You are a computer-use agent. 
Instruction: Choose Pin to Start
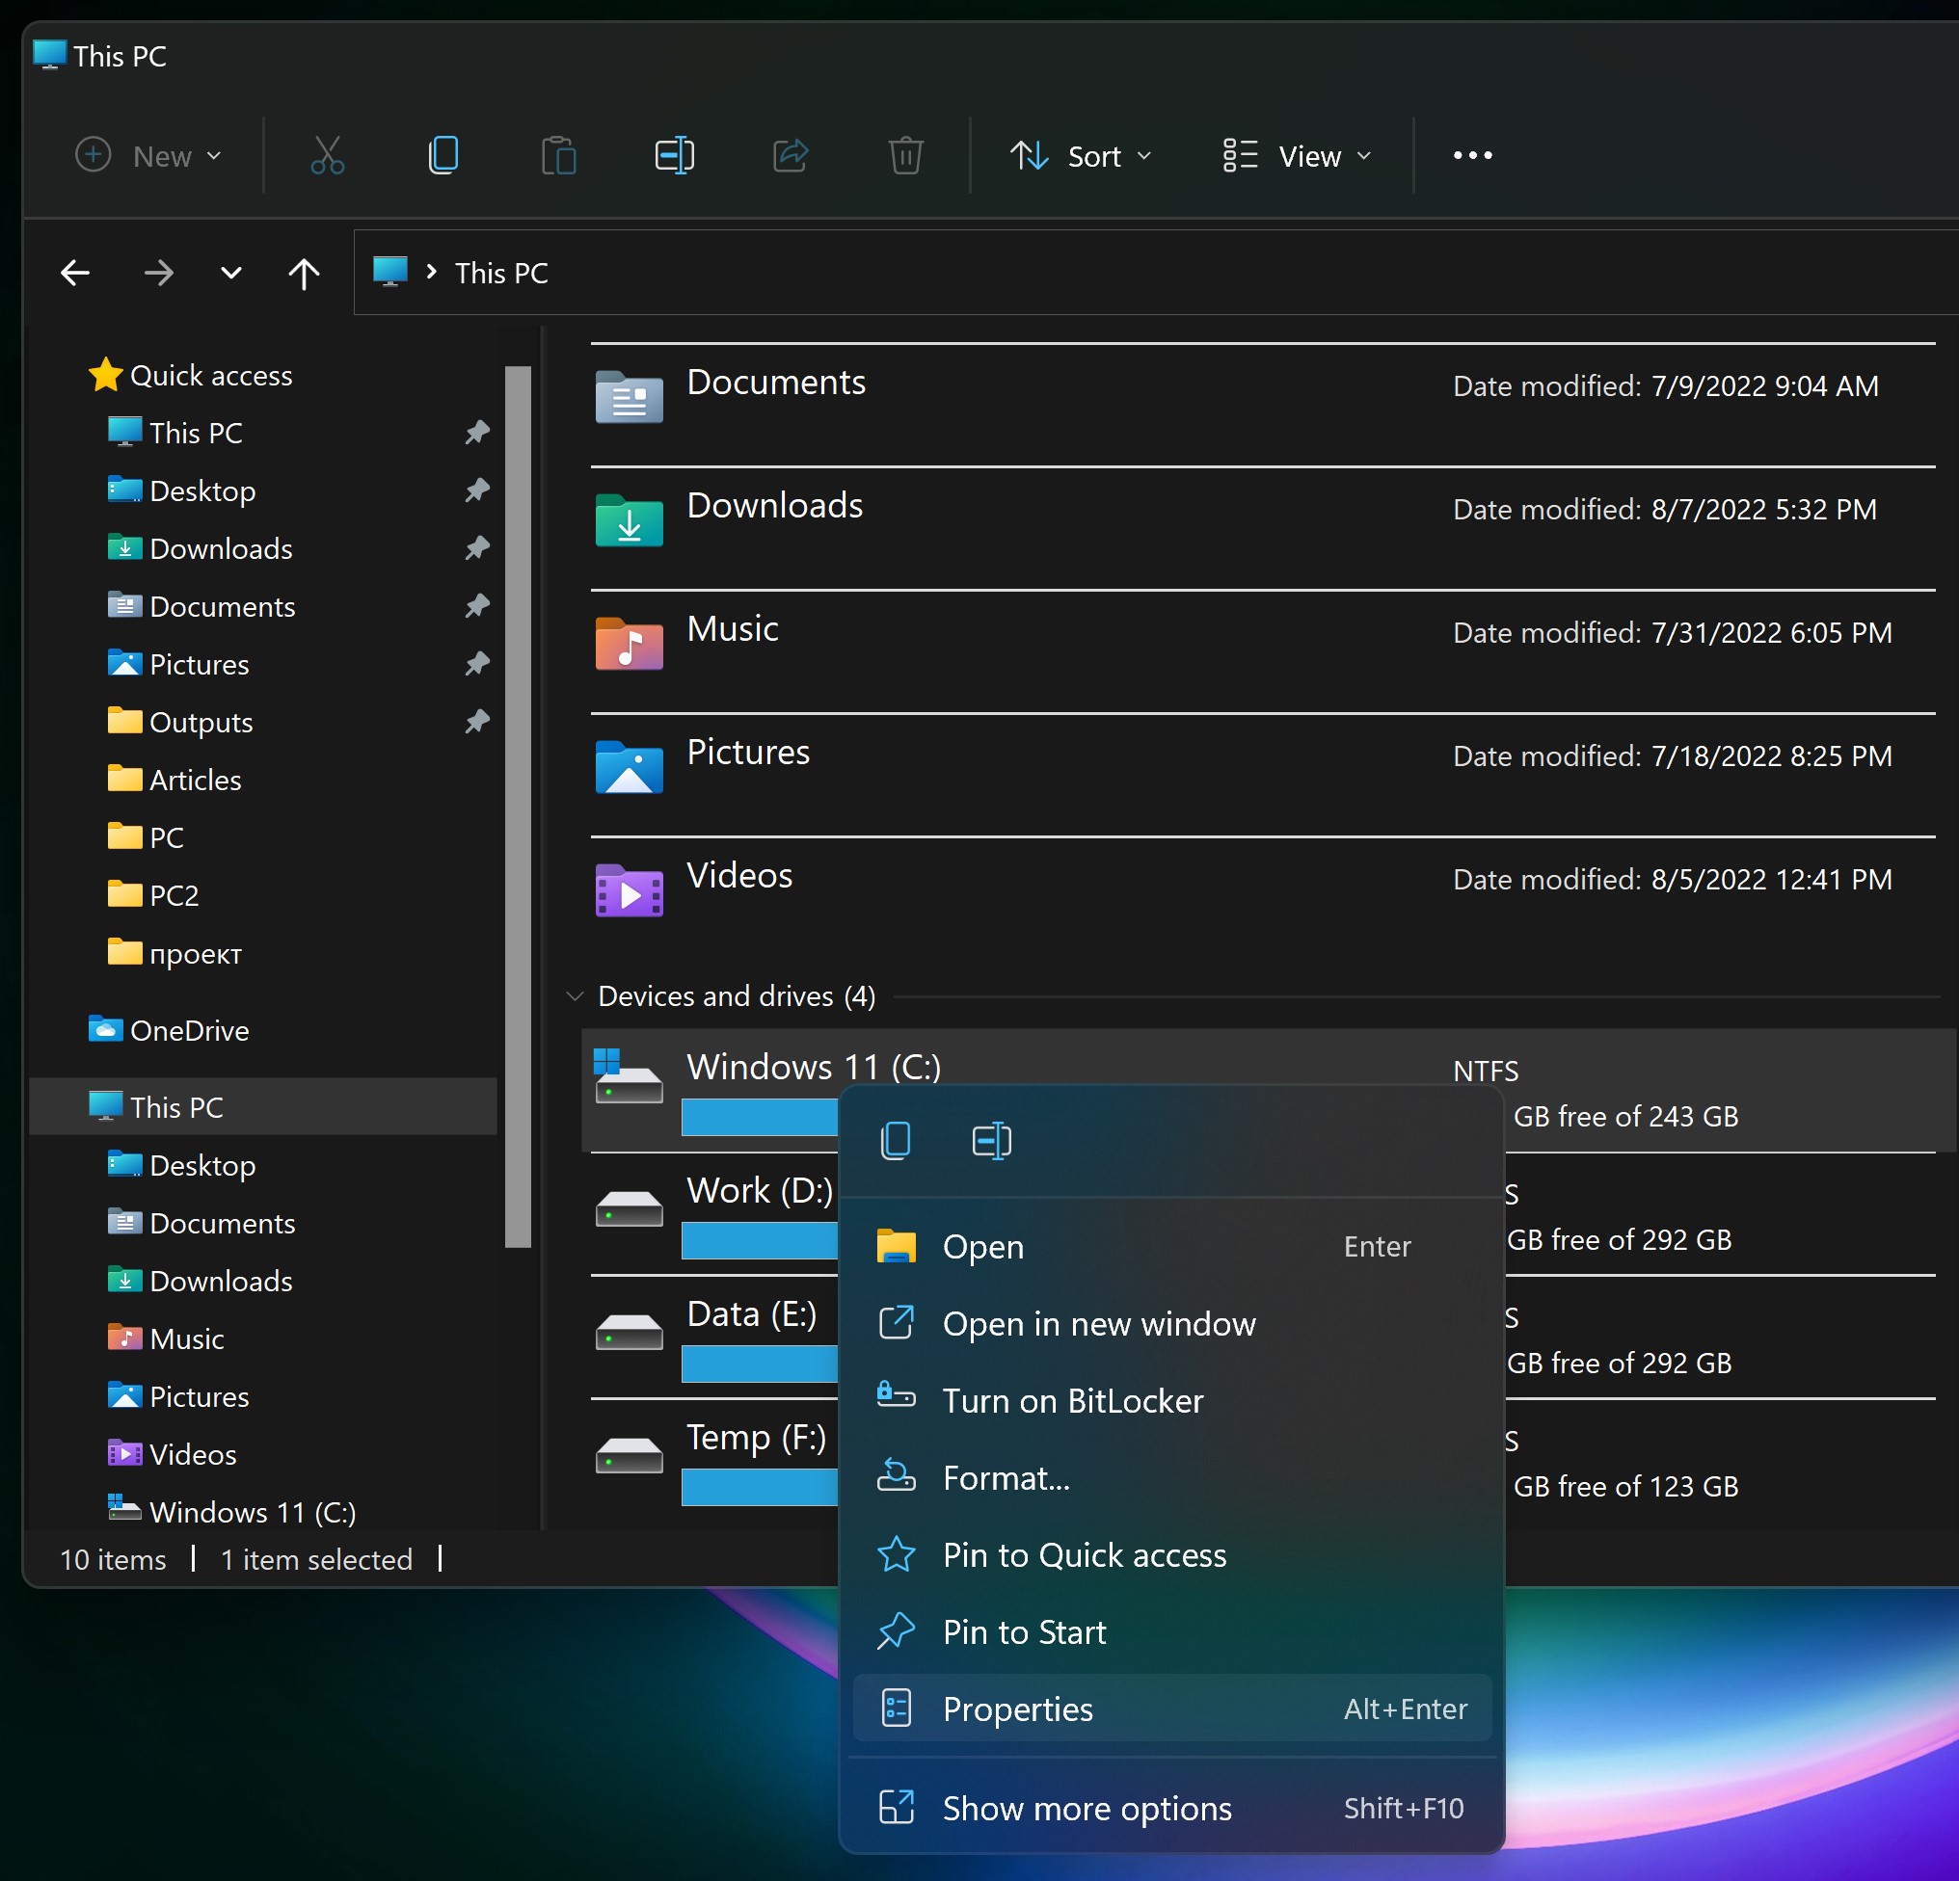[1172, 1631]
